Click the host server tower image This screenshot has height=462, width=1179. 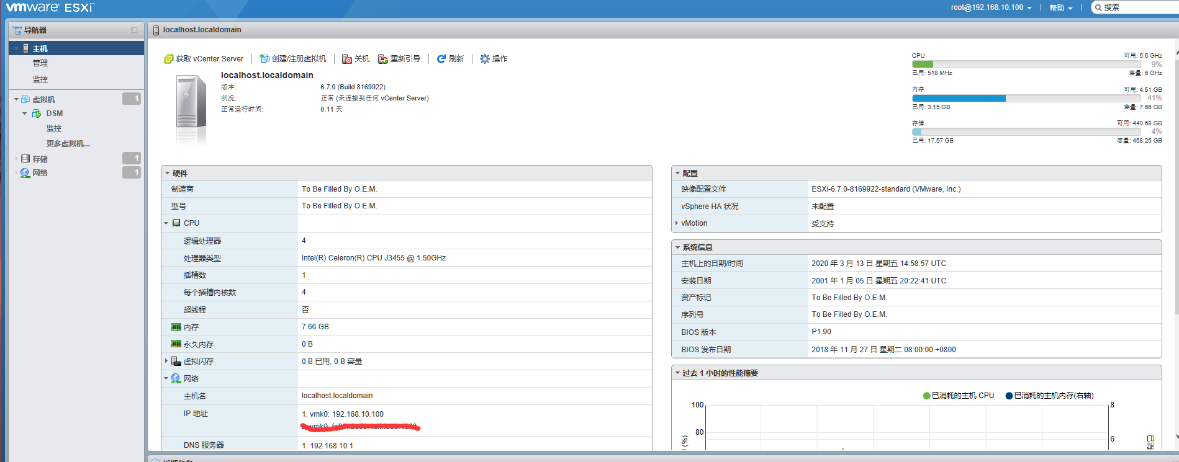pos(191,109)
